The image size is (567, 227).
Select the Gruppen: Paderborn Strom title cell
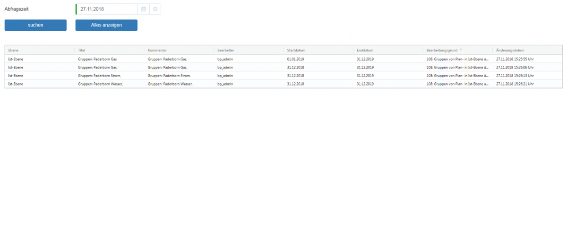(100, 76)
